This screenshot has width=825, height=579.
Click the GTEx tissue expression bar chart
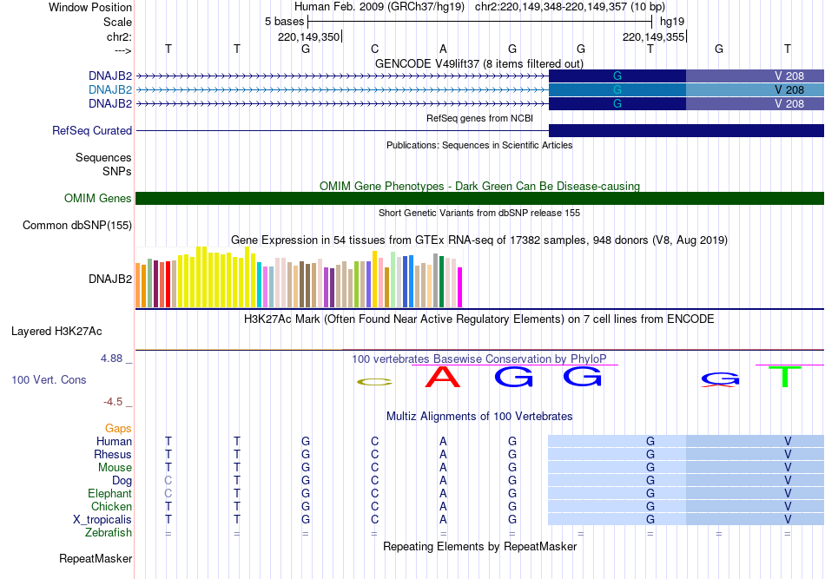click(x=299, y=277)
